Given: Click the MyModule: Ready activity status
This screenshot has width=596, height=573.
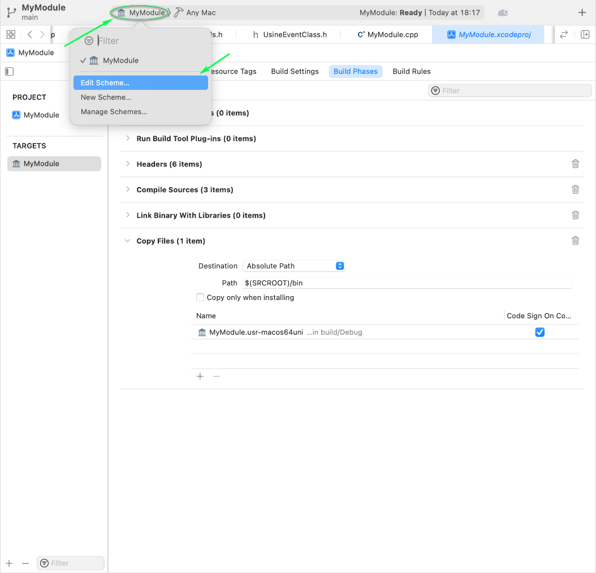Looking at the screenshot, I should tap(420, 12).
